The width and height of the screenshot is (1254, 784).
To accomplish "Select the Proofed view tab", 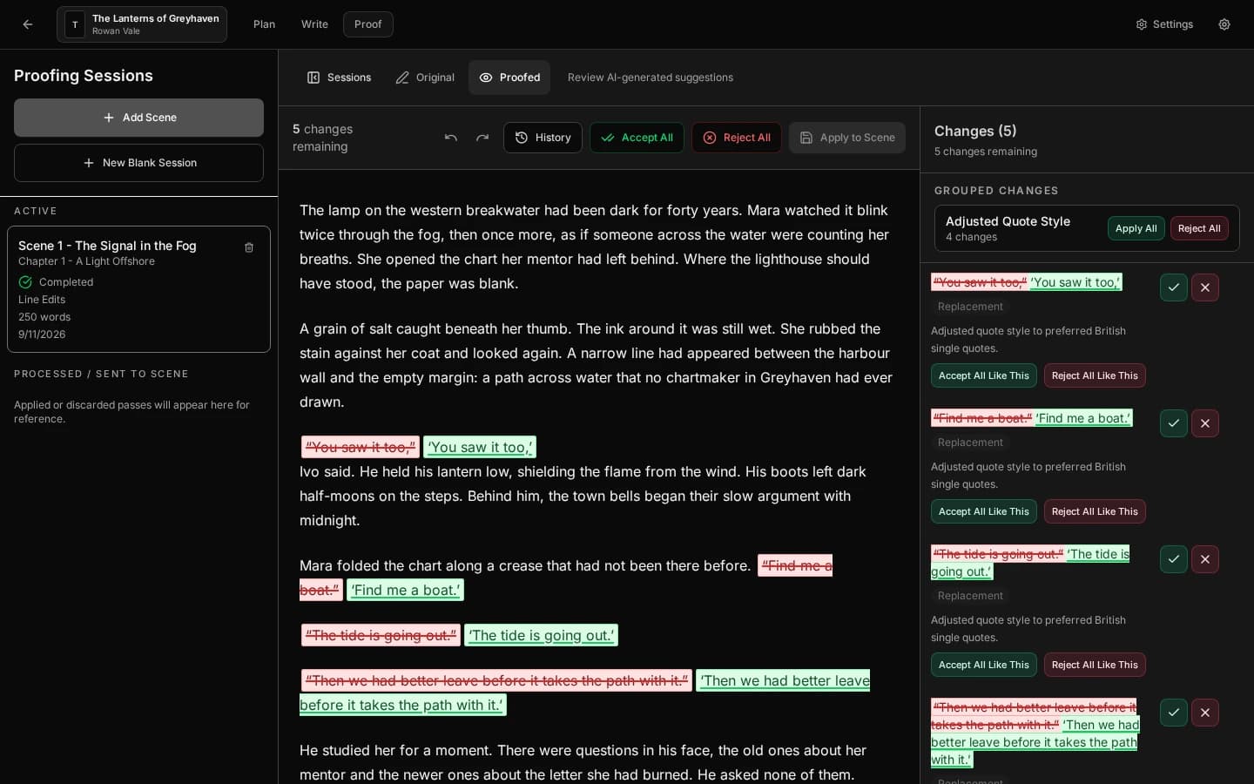I will [x=509, y=78].
